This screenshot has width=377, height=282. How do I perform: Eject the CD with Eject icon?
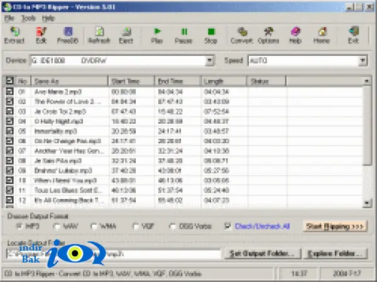tap(126, 35)
